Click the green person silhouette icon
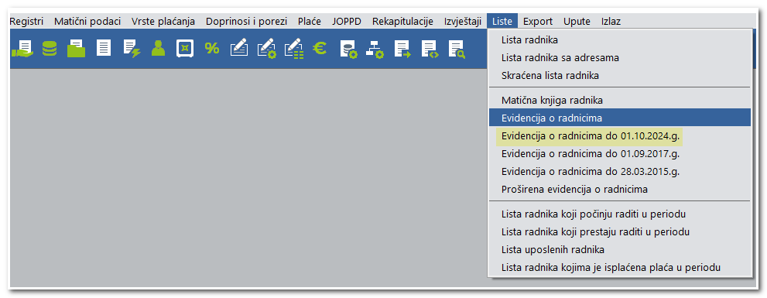767x298 pixels. tap(158, 49)
